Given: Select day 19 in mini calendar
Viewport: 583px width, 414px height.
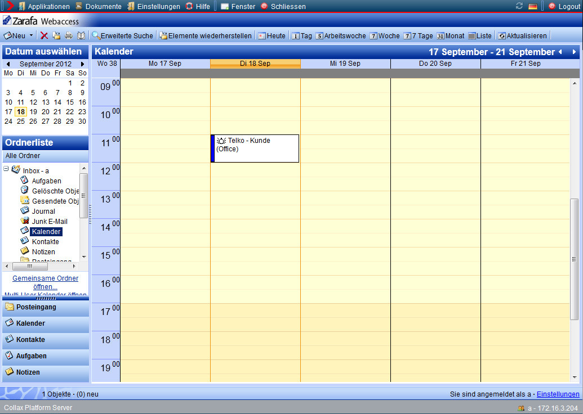Looking at the screenshot, I should 33,112.
